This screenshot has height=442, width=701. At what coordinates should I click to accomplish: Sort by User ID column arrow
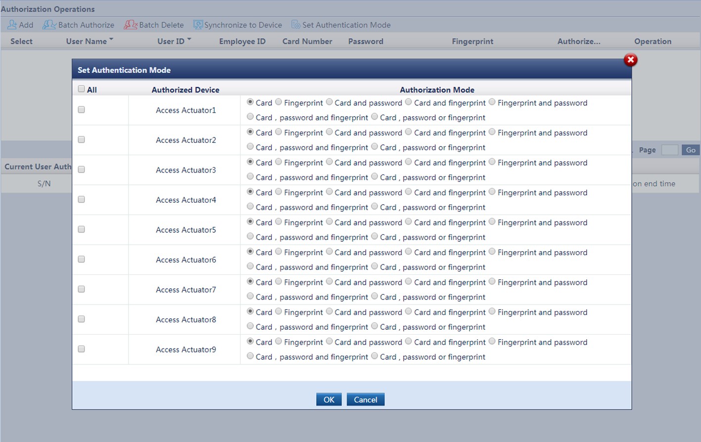189,39
